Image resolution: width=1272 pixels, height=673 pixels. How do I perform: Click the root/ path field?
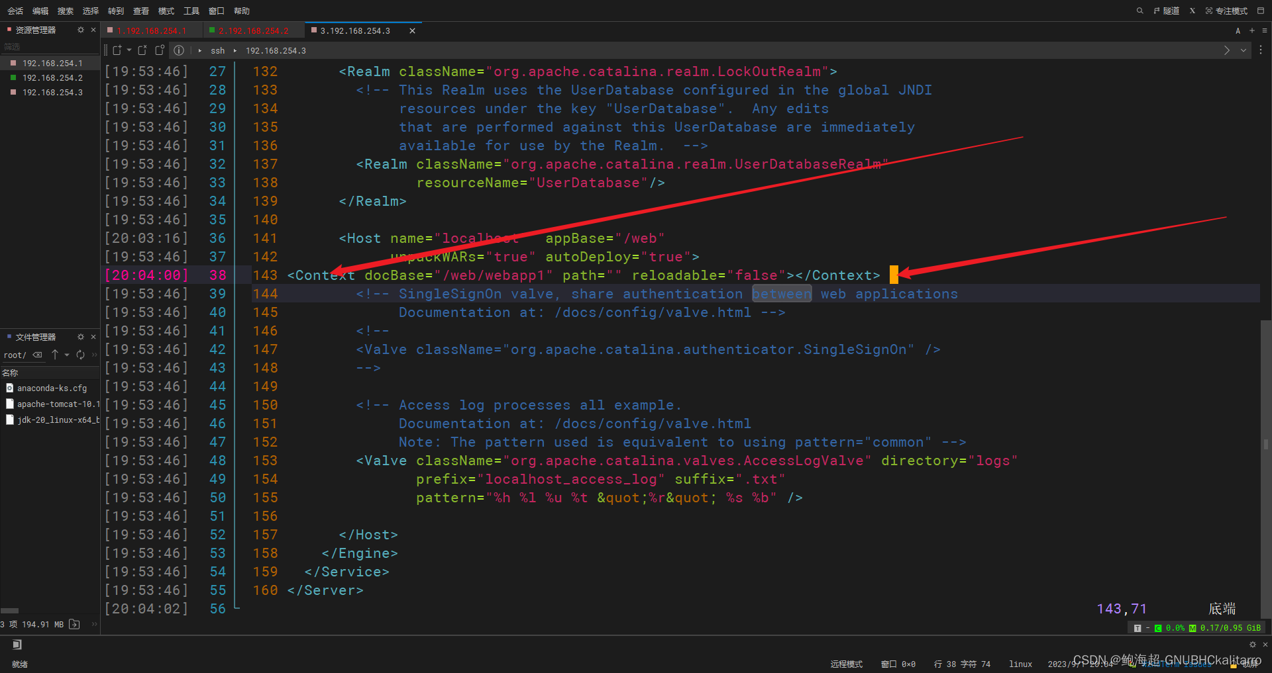tap(15, 355)
